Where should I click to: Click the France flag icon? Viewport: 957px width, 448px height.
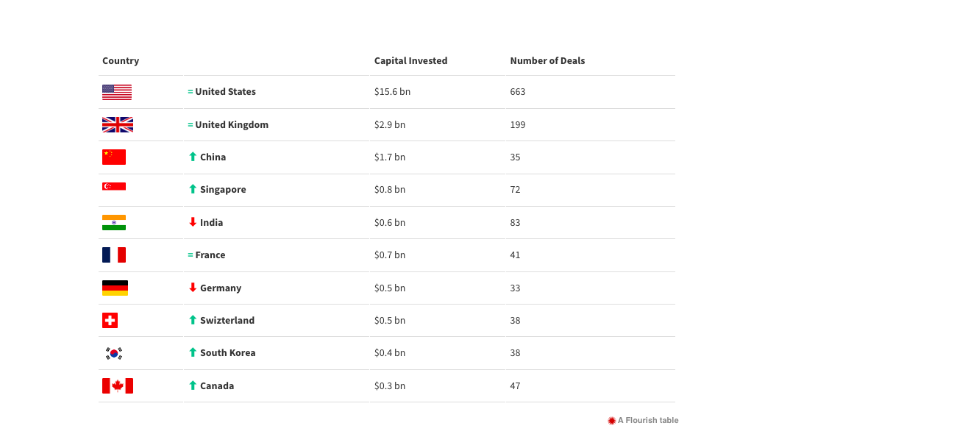coord(114,255)
